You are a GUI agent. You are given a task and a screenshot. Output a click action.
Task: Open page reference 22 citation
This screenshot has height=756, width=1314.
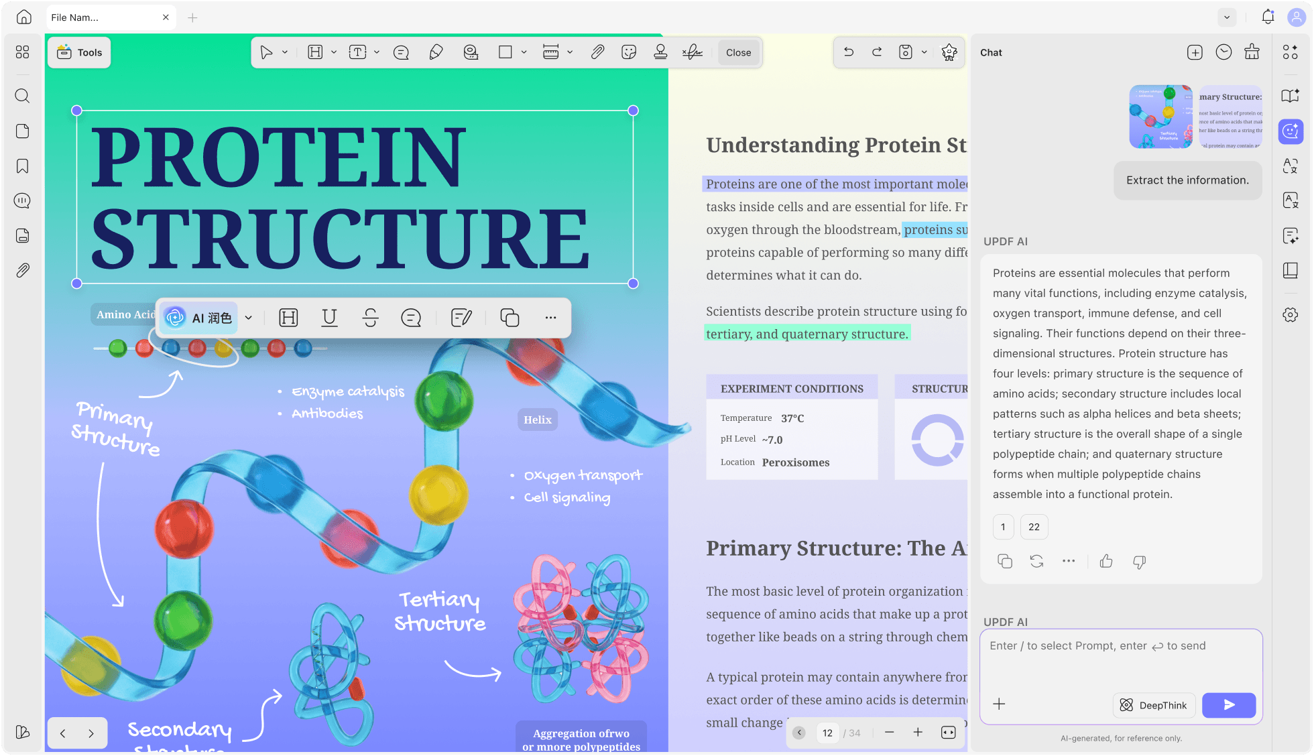click(x=1034, y=527)
